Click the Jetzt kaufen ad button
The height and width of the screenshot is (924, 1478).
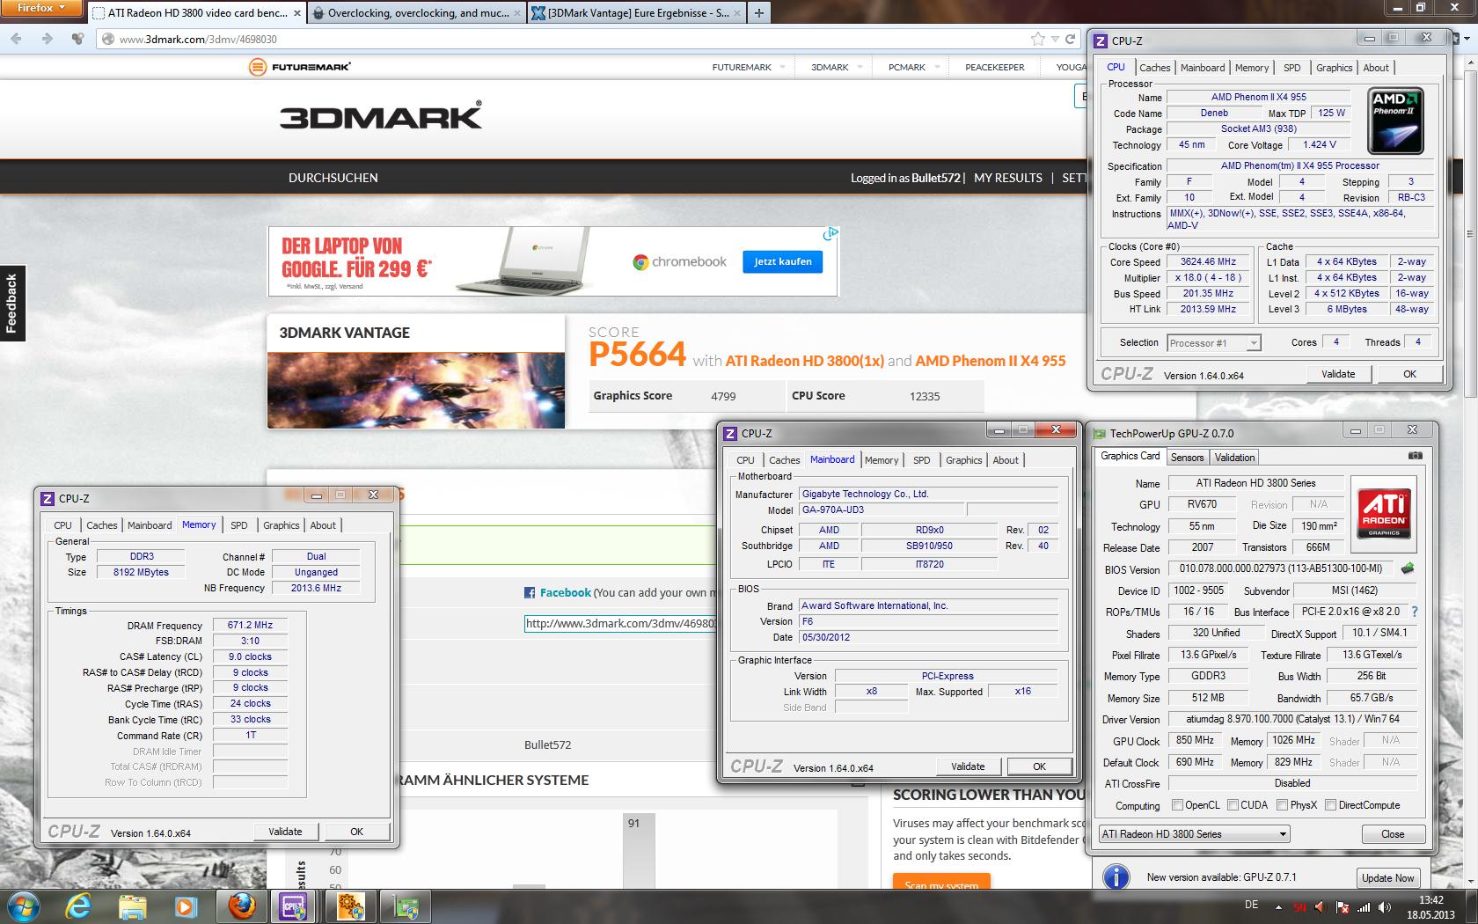[782, 261]
